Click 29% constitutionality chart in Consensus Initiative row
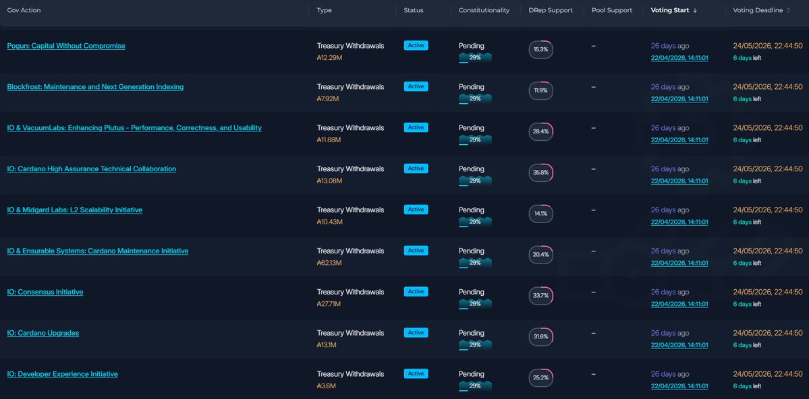This screenshot has width=809, height=399. 475,304
